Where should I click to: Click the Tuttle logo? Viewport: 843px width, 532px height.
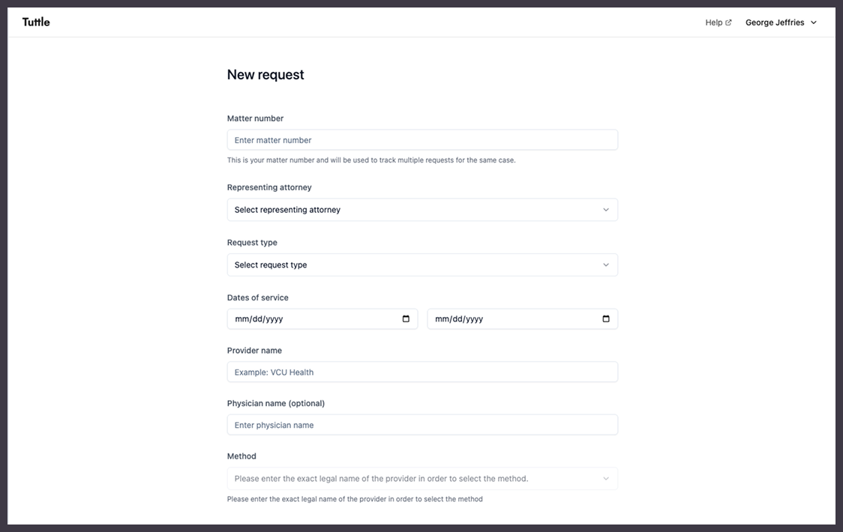[36, 22]
